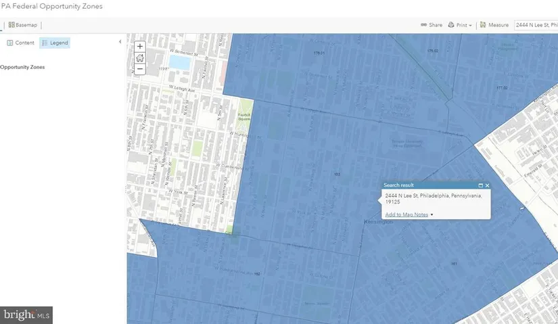This screenshot has width=558, height=324.
Task: Zoom in on the map
Action: pyautogui.click(x=140, y=47)
